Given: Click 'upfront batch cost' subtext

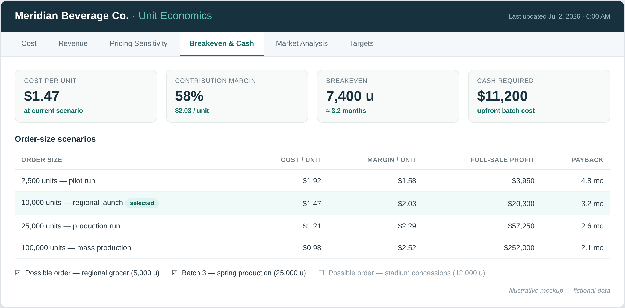Looking at the screenshot, I should click(x=506, y=111).
